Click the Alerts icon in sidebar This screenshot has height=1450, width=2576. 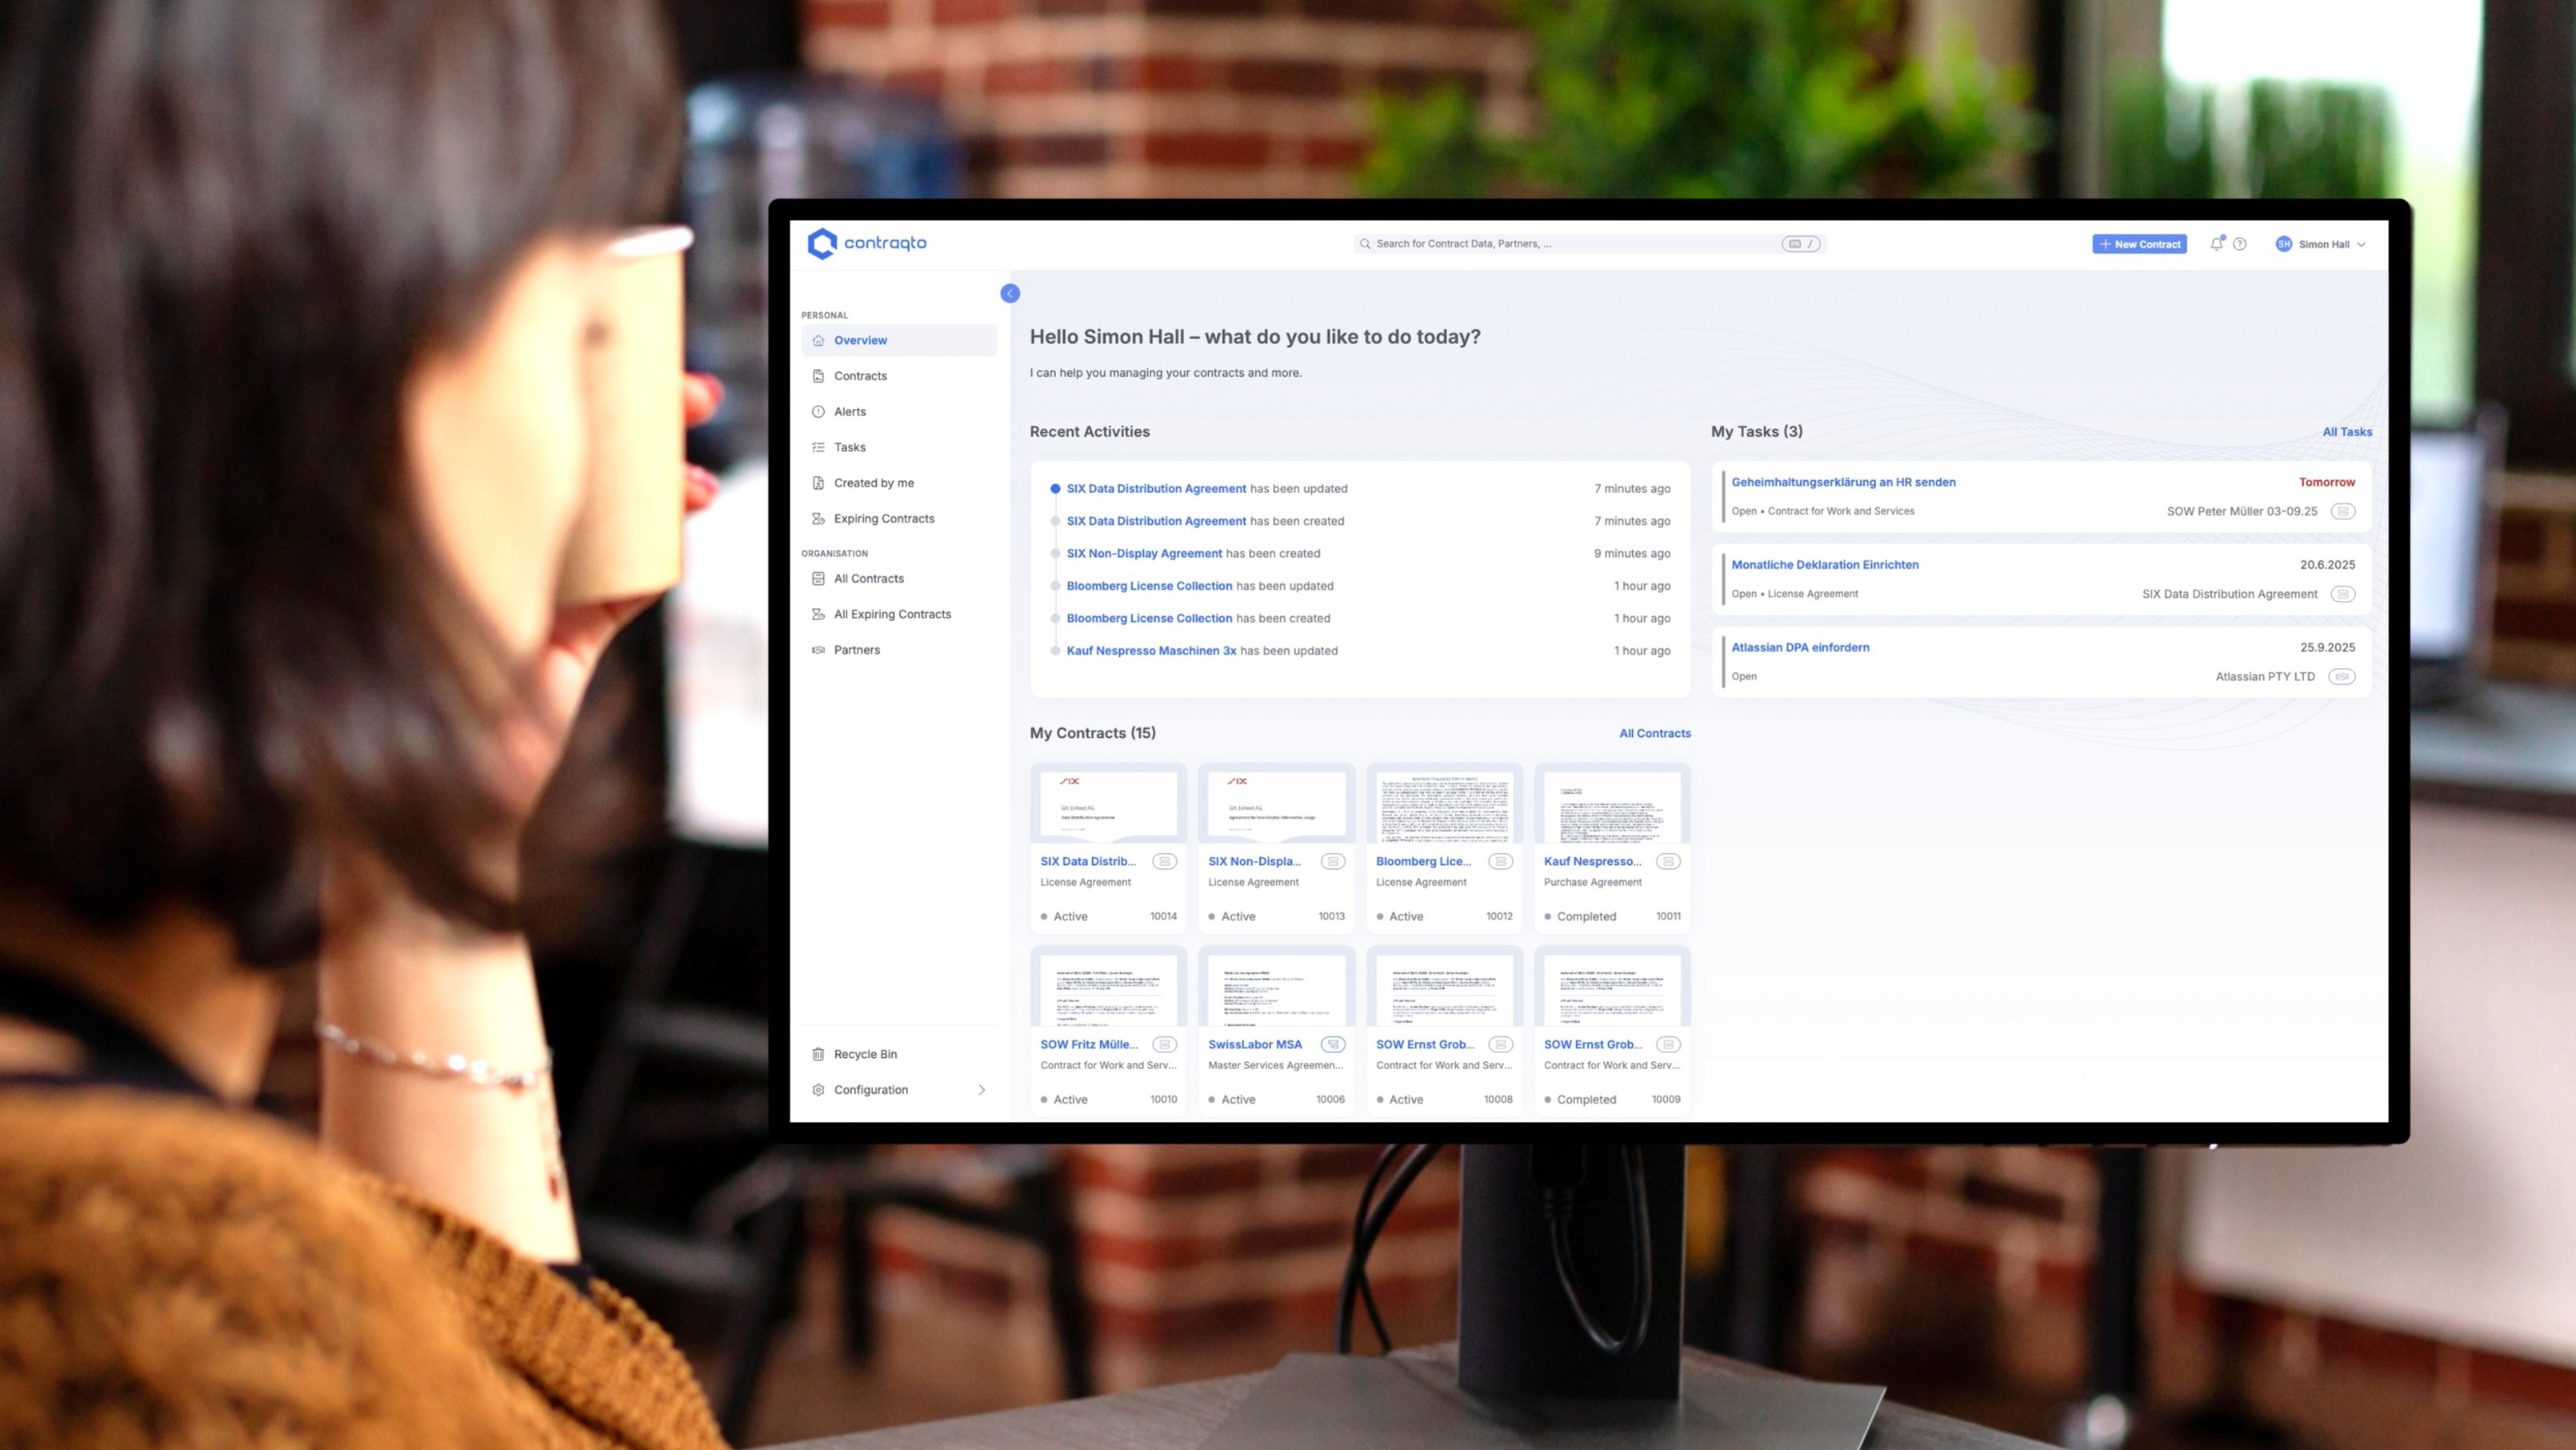[818, 412]
